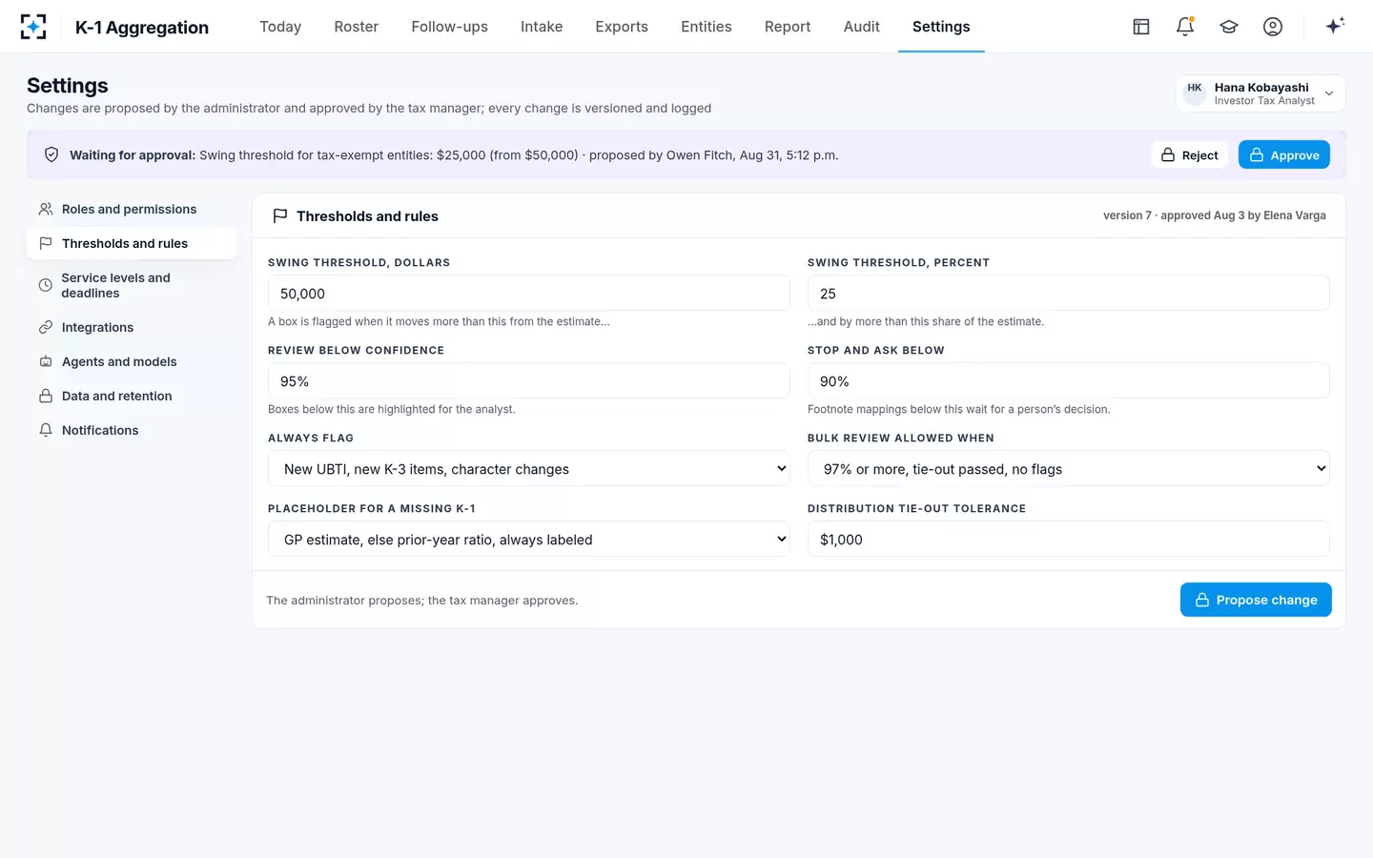This screenshot has height=858, width=1373.
Task: Click the Distribution Tie-Out Tolerance field
Action: coord(1069,540)
